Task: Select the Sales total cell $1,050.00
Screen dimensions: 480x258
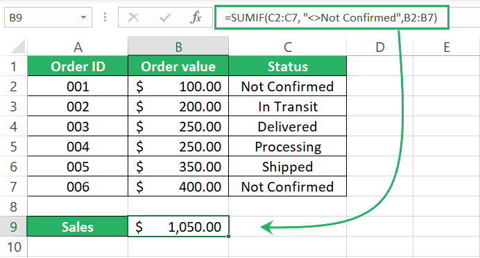Action: pos(178,226)
